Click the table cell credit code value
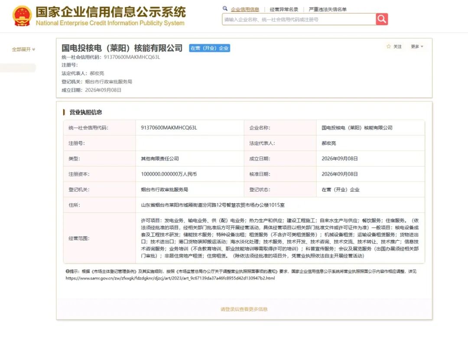This screenshot has height=346, width=468. click(x=169, y=128)
